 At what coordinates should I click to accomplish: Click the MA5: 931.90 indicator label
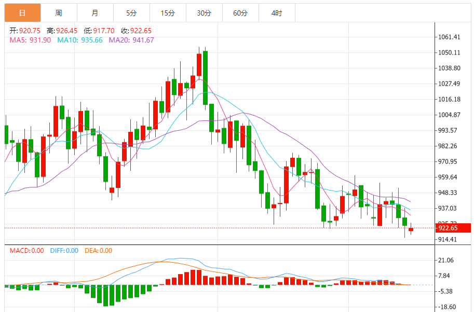[30, 40]
